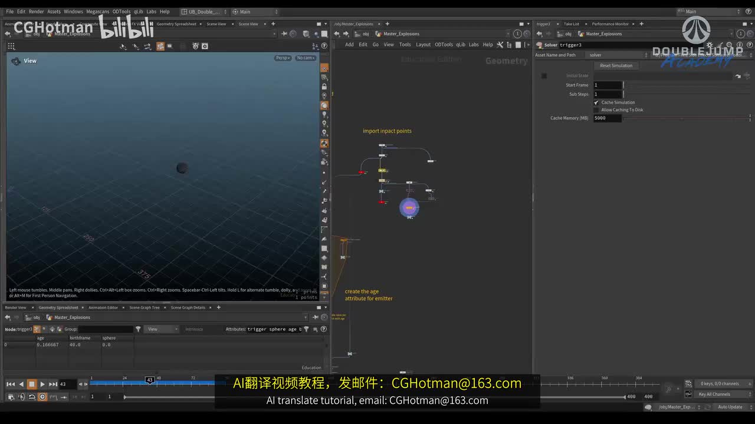
Task: Open the Render menu
Action: (x=37, y=11)
